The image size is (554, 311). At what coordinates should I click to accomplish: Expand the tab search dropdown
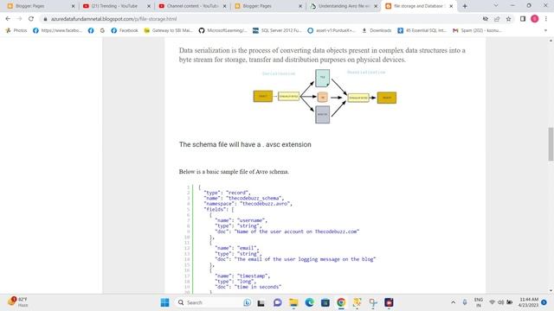click(x=496, y=6)
